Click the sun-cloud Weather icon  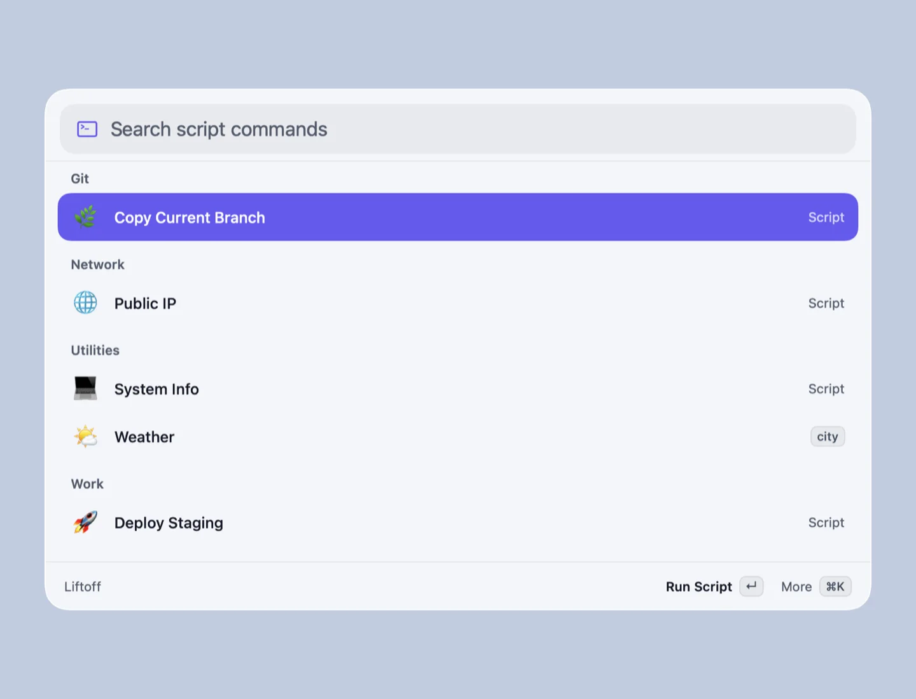coord(85,437)
